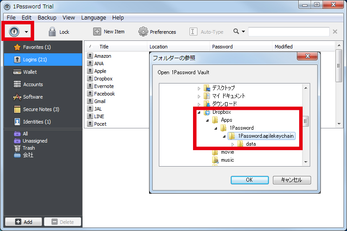Image resolution: width=347 pixels, height=231 pixels.
Task: Click the New Item plus icon
Action: pyautogui.click(x=97, y=32)
